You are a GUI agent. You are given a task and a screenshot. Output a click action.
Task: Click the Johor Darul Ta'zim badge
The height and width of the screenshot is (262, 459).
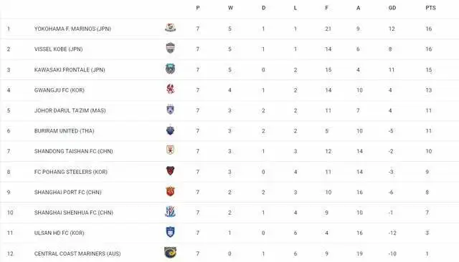point(171,110)
